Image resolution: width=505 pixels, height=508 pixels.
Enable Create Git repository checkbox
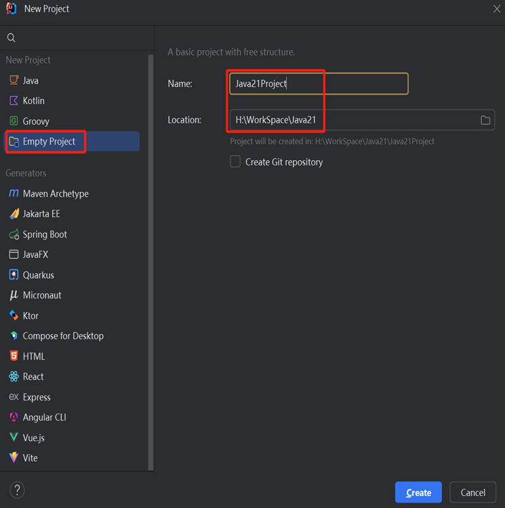pos(235,161)
